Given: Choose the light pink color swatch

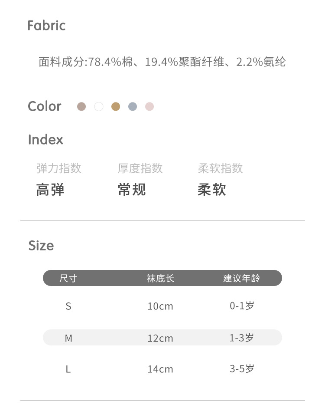Looking at the screenshot, I should [x=149, y=106].
